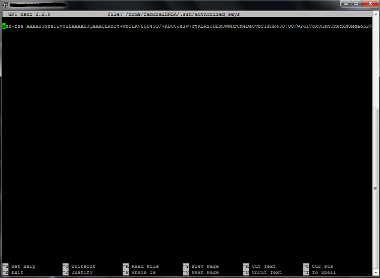
Task: Click the ^T To Spell shortcut
Action: 319,272
